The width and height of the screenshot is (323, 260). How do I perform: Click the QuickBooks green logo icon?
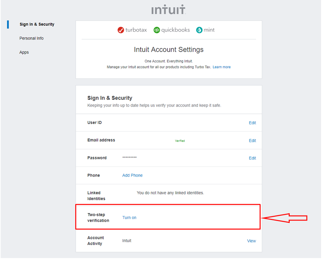[x=157, y=30]
